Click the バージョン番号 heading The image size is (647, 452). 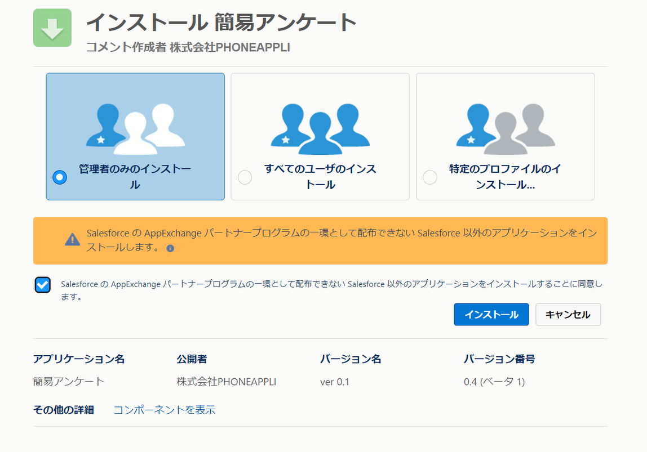click(x=499, y=359)
